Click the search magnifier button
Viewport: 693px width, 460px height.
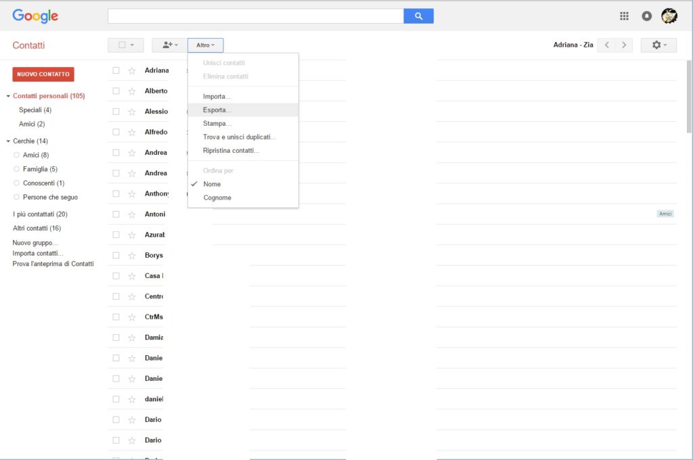pos(418,15)
